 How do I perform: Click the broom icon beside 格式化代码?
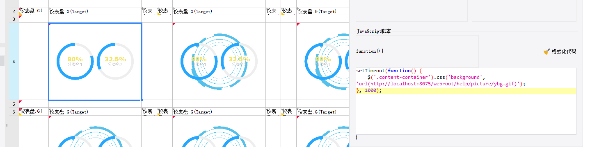coord(547,51)
